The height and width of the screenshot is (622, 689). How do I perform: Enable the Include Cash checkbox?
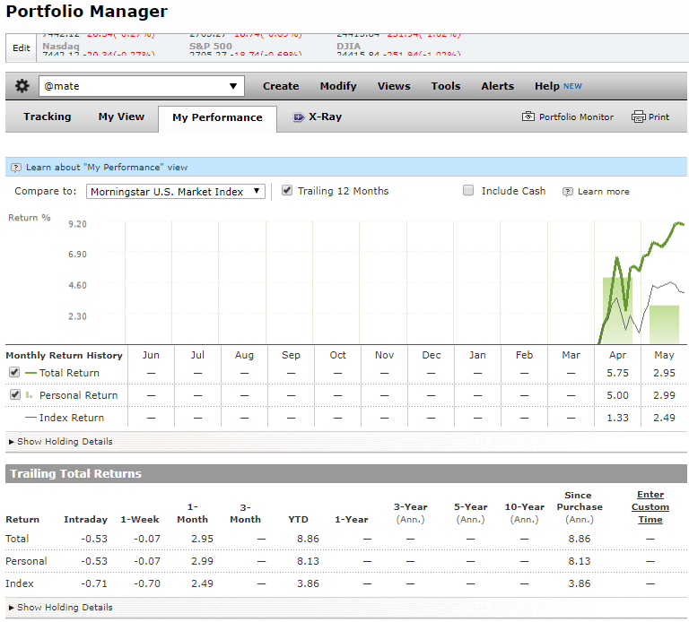[468, 190]
